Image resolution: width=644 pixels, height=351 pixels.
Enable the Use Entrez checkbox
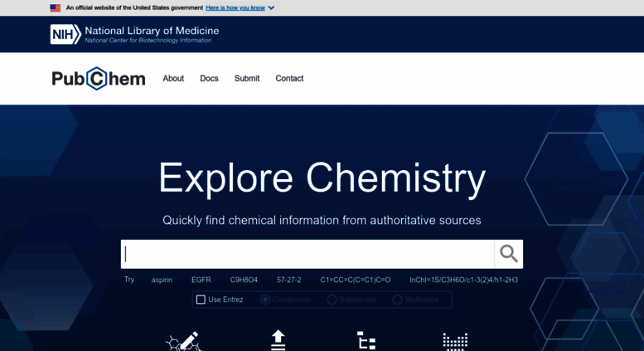201,300
